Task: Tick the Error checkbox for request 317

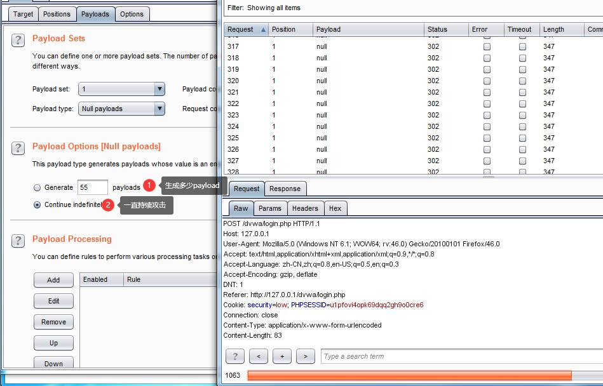Action: coord(487,46)
